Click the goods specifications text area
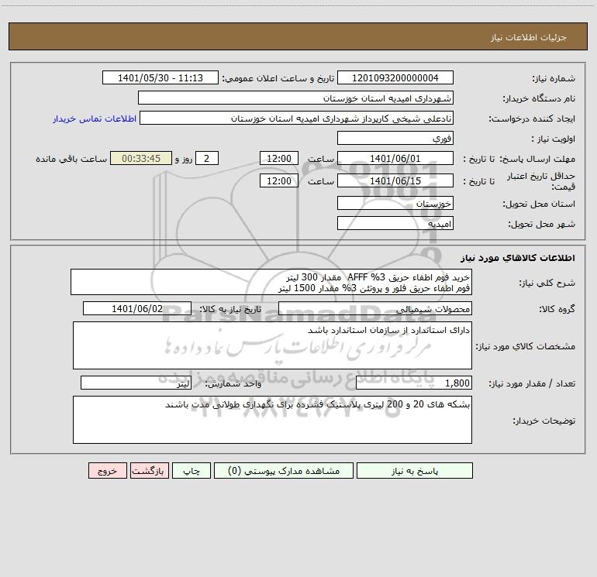597x577 pixels. [x=272, y=345]
